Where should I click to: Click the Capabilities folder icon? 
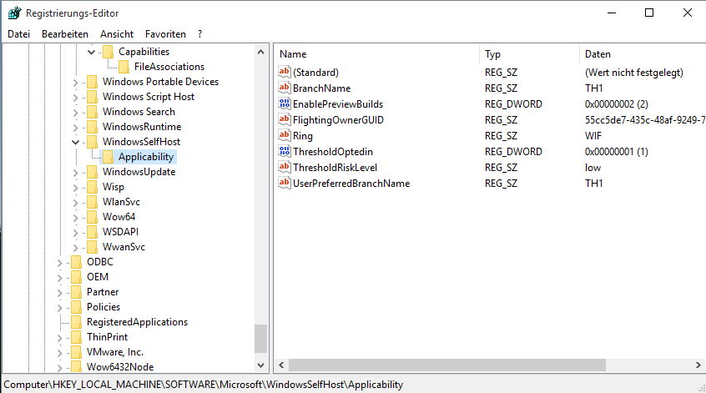pyautogui.click(x=108, y=52)
